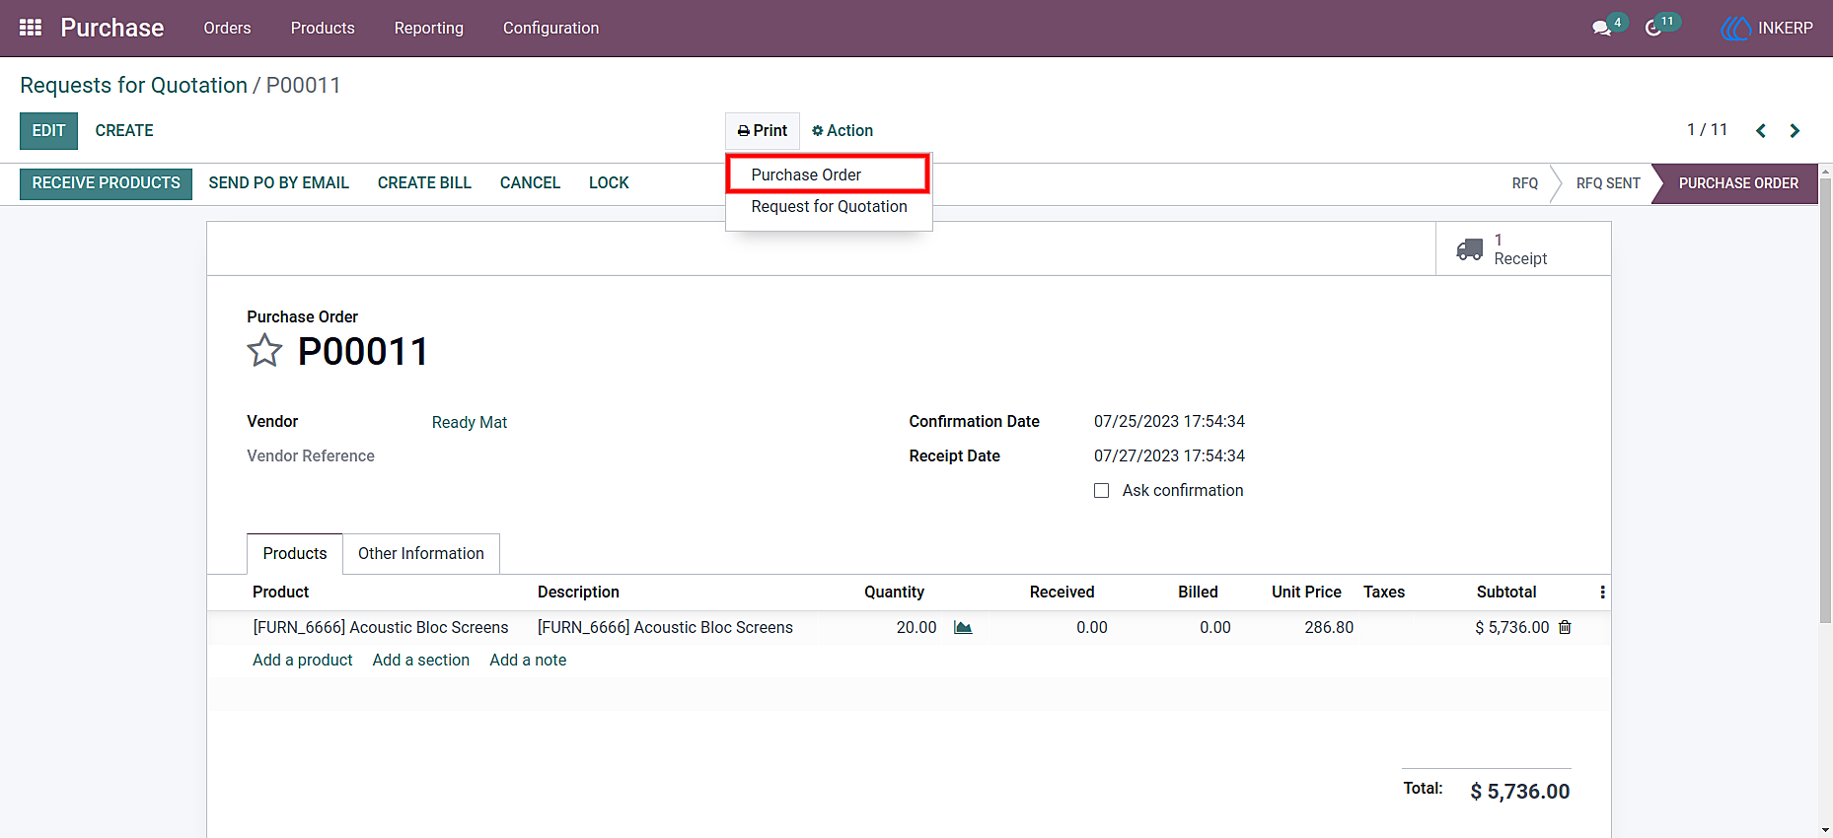Open the Orders menu
Image resolution: width=1833 pixels, height=838 pixels.
click(x=227, y=28)
